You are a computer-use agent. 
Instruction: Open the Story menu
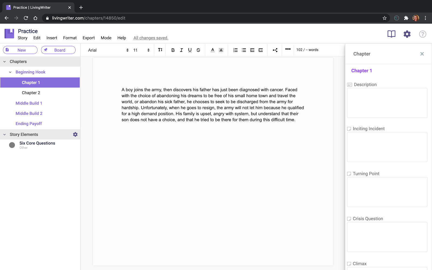pyautogui.click(x=22, y=38)
